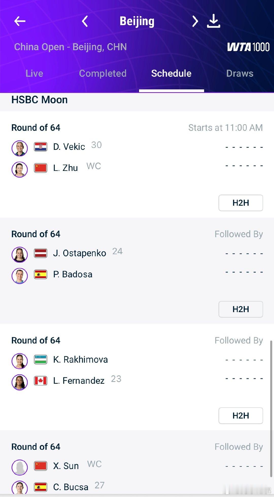274x497 pixels.
Task: Tap the back arrow icon
Action: [x=20, y=21]
